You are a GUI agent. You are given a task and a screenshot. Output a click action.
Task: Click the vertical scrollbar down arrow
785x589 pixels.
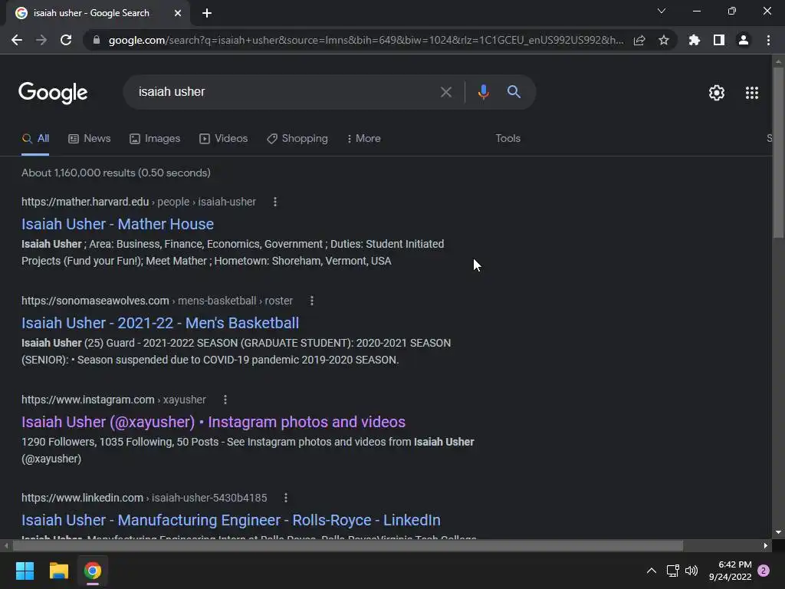(x=778, y=532)
